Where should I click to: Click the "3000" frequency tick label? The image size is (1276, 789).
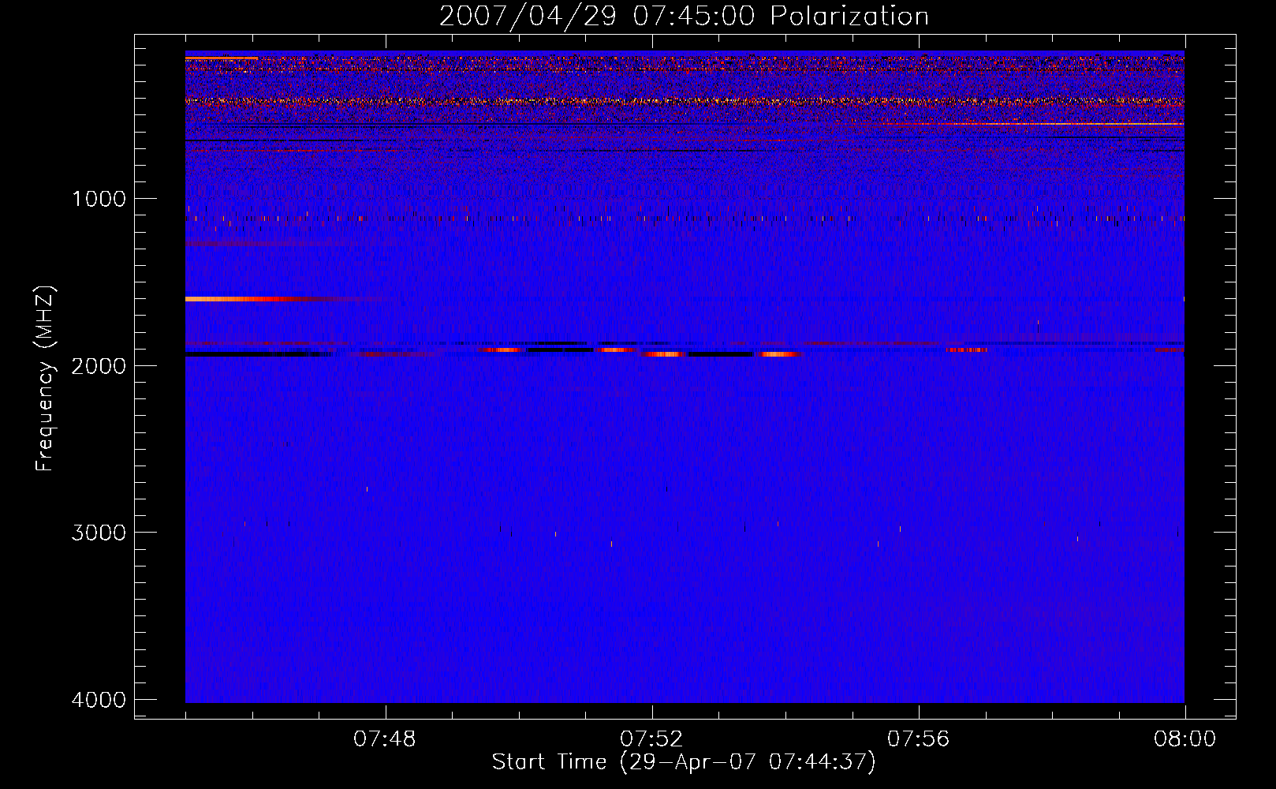[x=99, y=533]
